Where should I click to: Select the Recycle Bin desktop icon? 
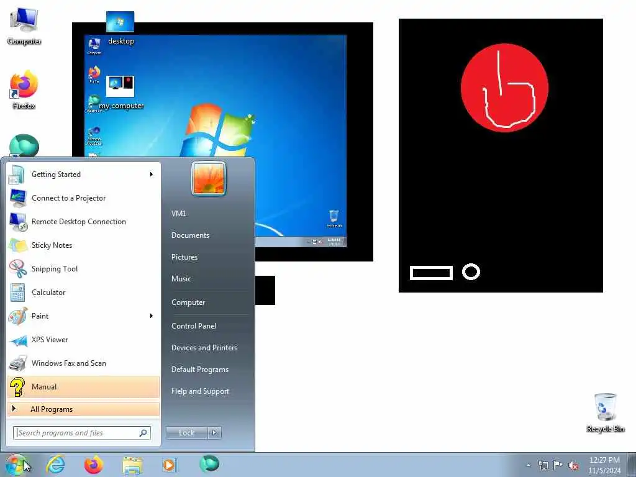[605, 413]
